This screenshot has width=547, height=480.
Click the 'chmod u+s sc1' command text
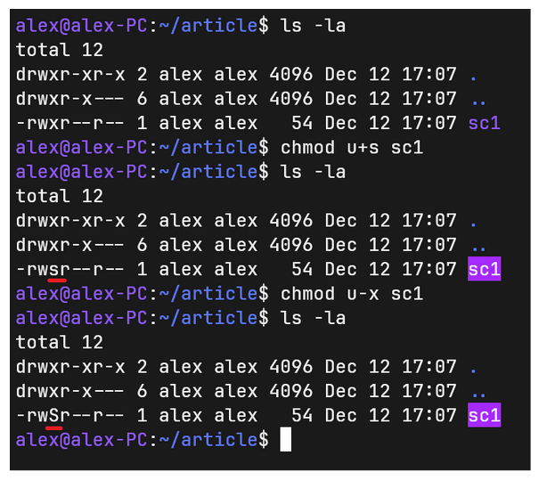(x=352, y=147)
